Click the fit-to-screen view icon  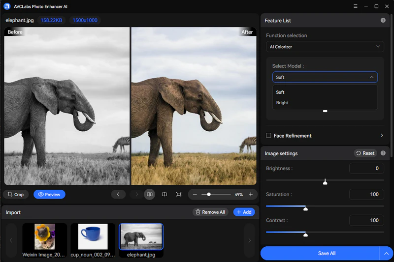coord(179,195)
